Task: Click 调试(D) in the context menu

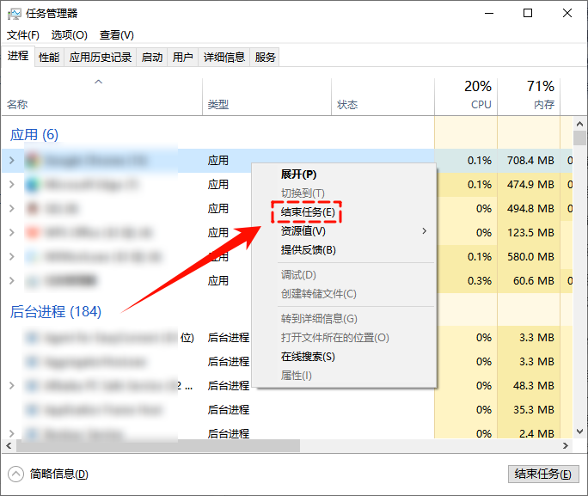Action: click(x=344, y=275)
